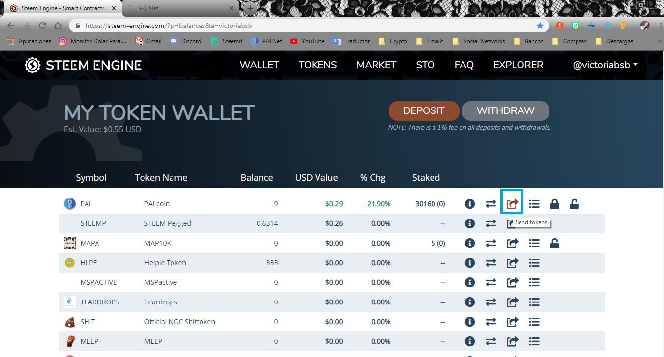664x357 pixels.
Task: Open the YouTube bookmark
Action: click(x=307, y=41)
